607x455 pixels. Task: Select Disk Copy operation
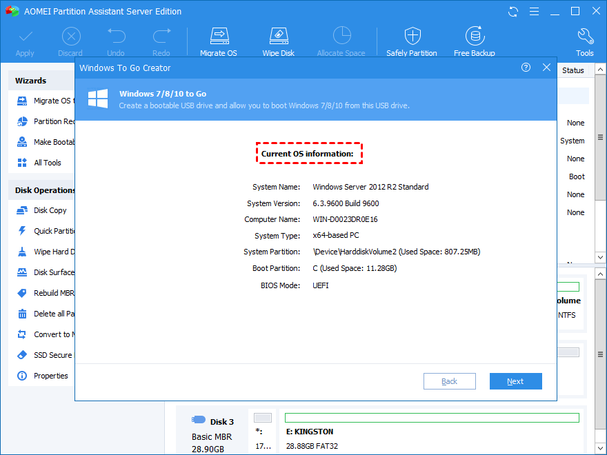(42, 210)
